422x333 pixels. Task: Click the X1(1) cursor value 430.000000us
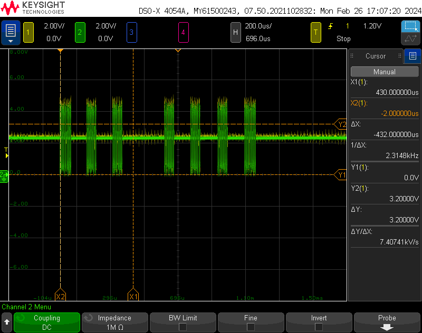(x=397, y=92)
